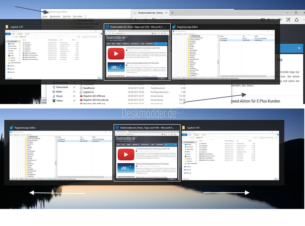Refresh the Deskmodder.de page in Edge

[154, 20]
